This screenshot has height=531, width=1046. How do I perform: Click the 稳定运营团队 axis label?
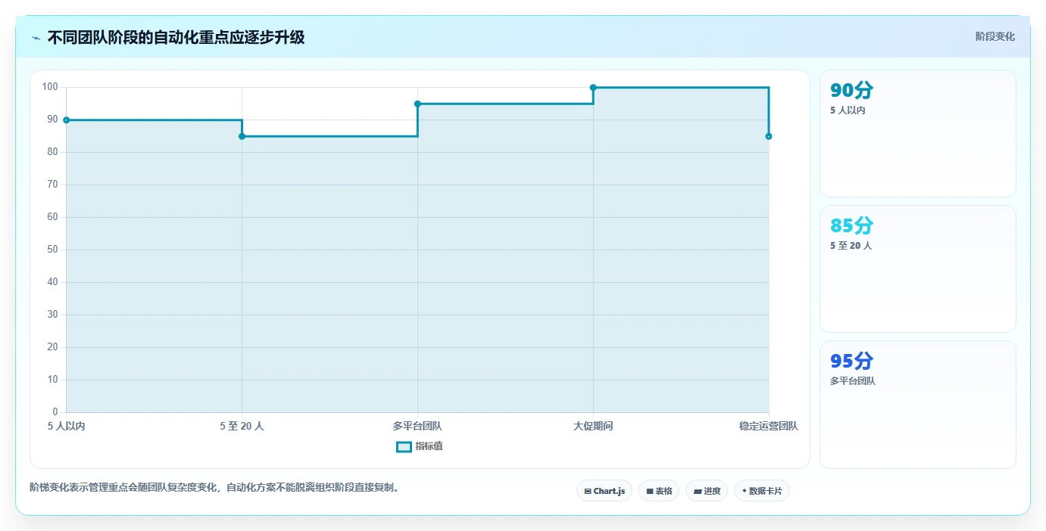769,426
